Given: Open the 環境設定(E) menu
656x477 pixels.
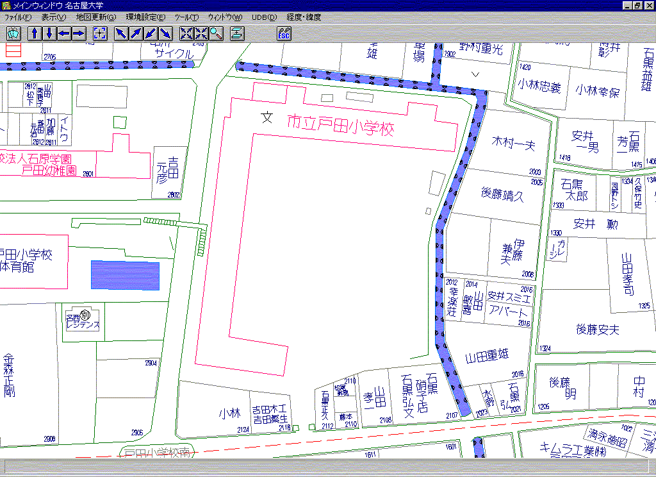Looking at the screenshot, I should [x=145, y=17].
